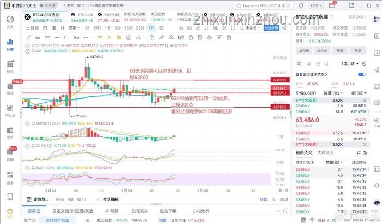Screen dimensions: 382x224
Task: Open the USD currency dropdown
Action: (316, 5)
